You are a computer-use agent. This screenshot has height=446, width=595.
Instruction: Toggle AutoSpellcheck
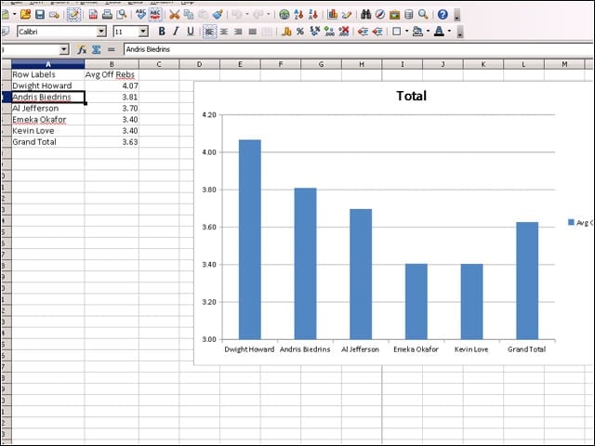click(155, 15)
